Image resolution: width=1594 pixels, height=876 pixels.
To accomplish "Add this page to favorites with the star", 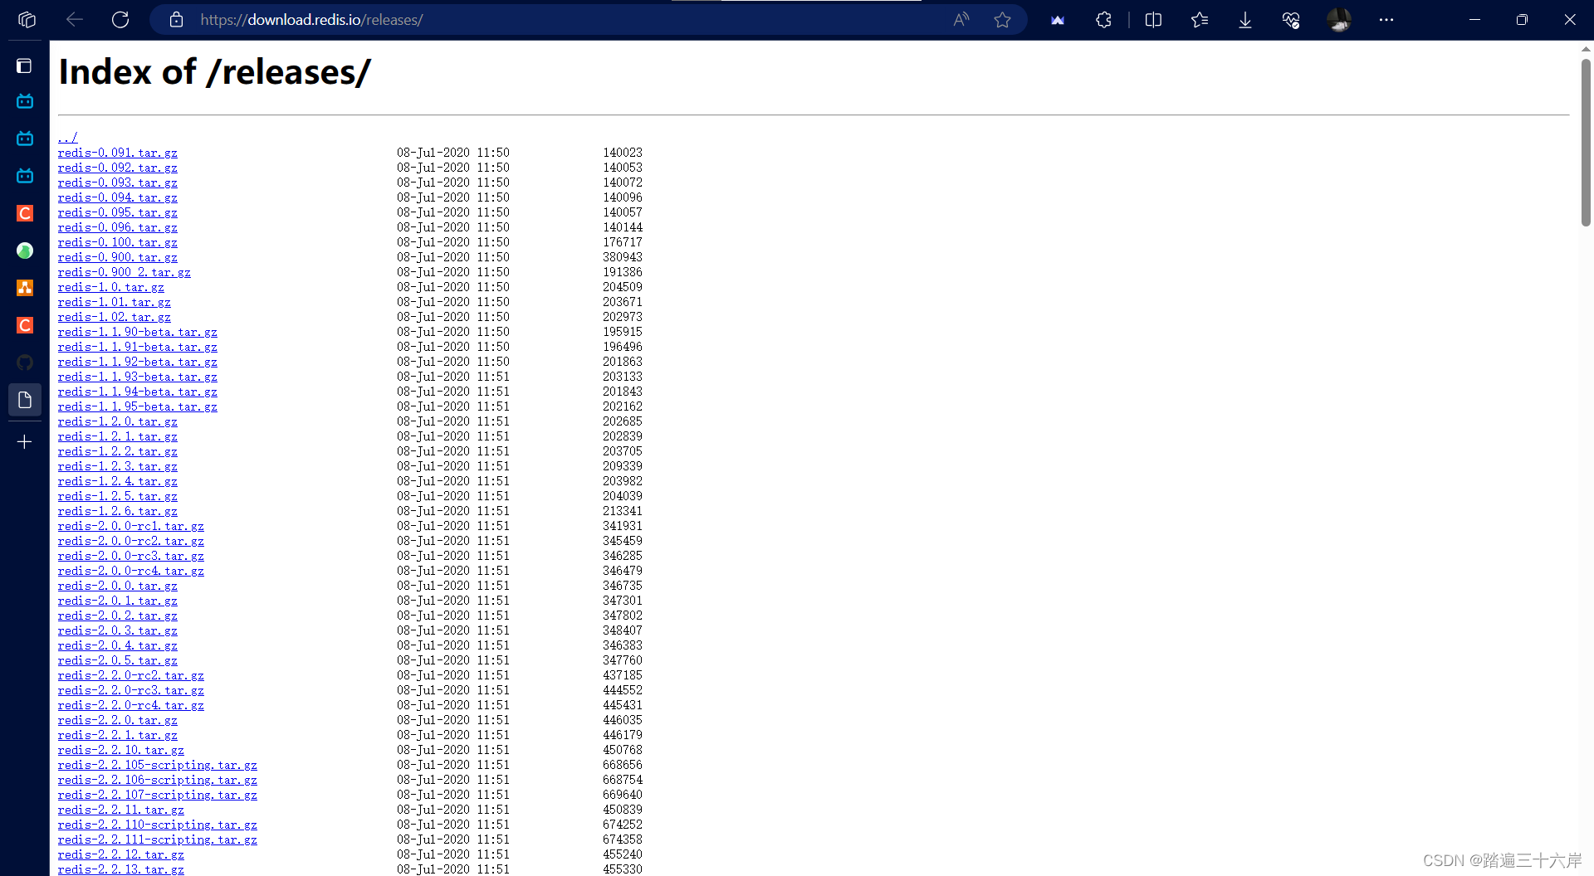I will [x=1003, y=20].
